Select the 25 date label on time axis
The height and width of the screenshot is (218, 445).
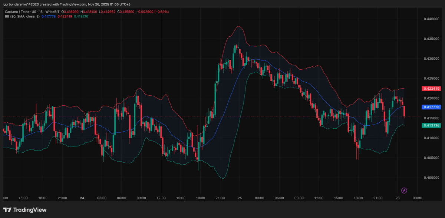click(x=240, y=198)
